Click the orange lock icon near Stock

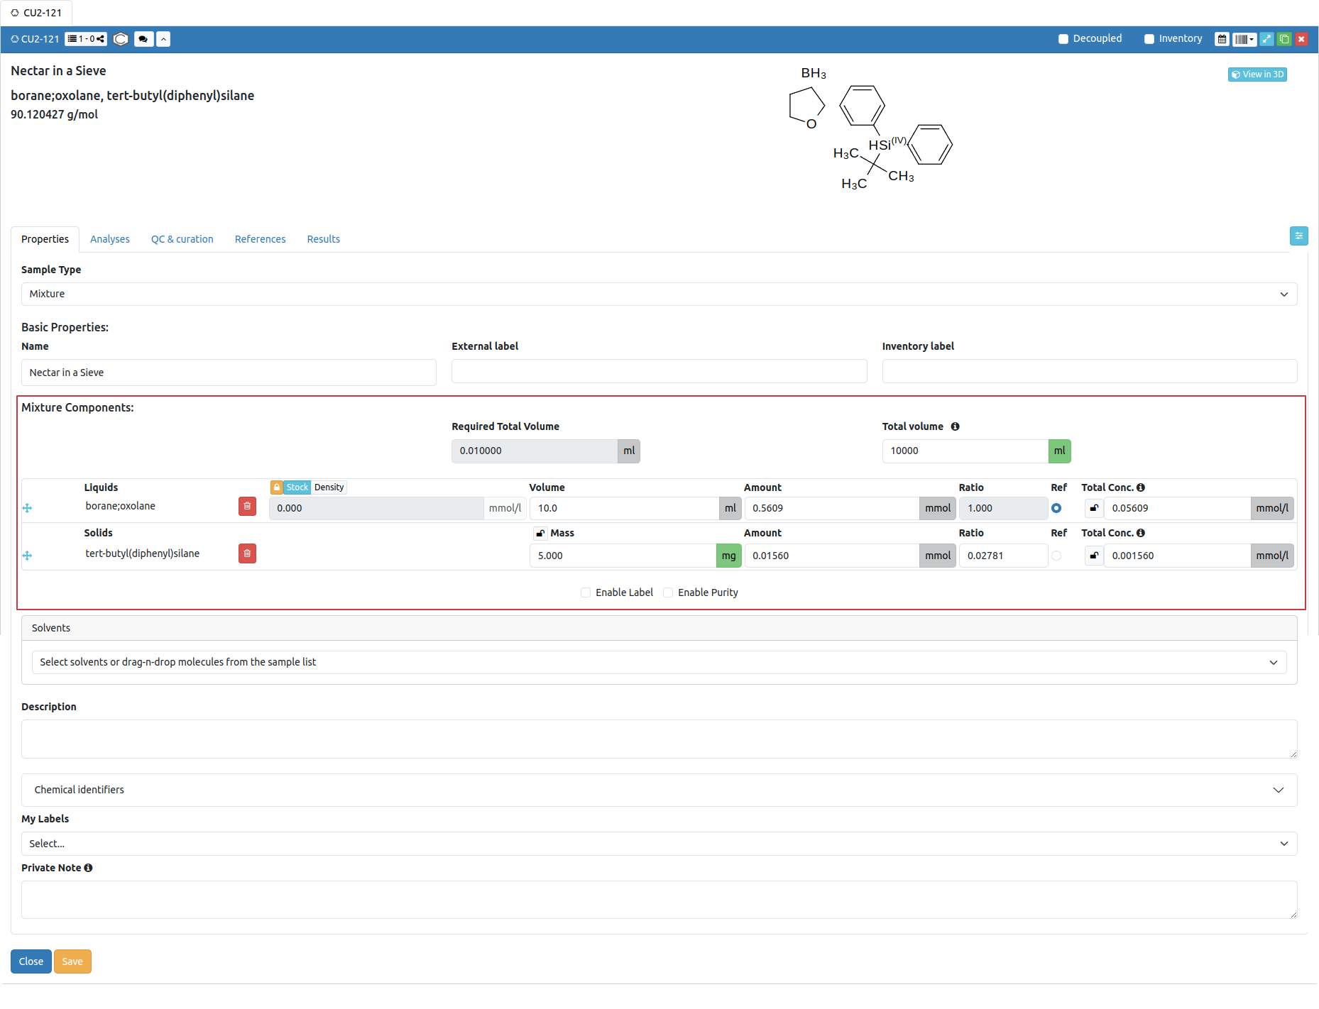pos(277,487)
